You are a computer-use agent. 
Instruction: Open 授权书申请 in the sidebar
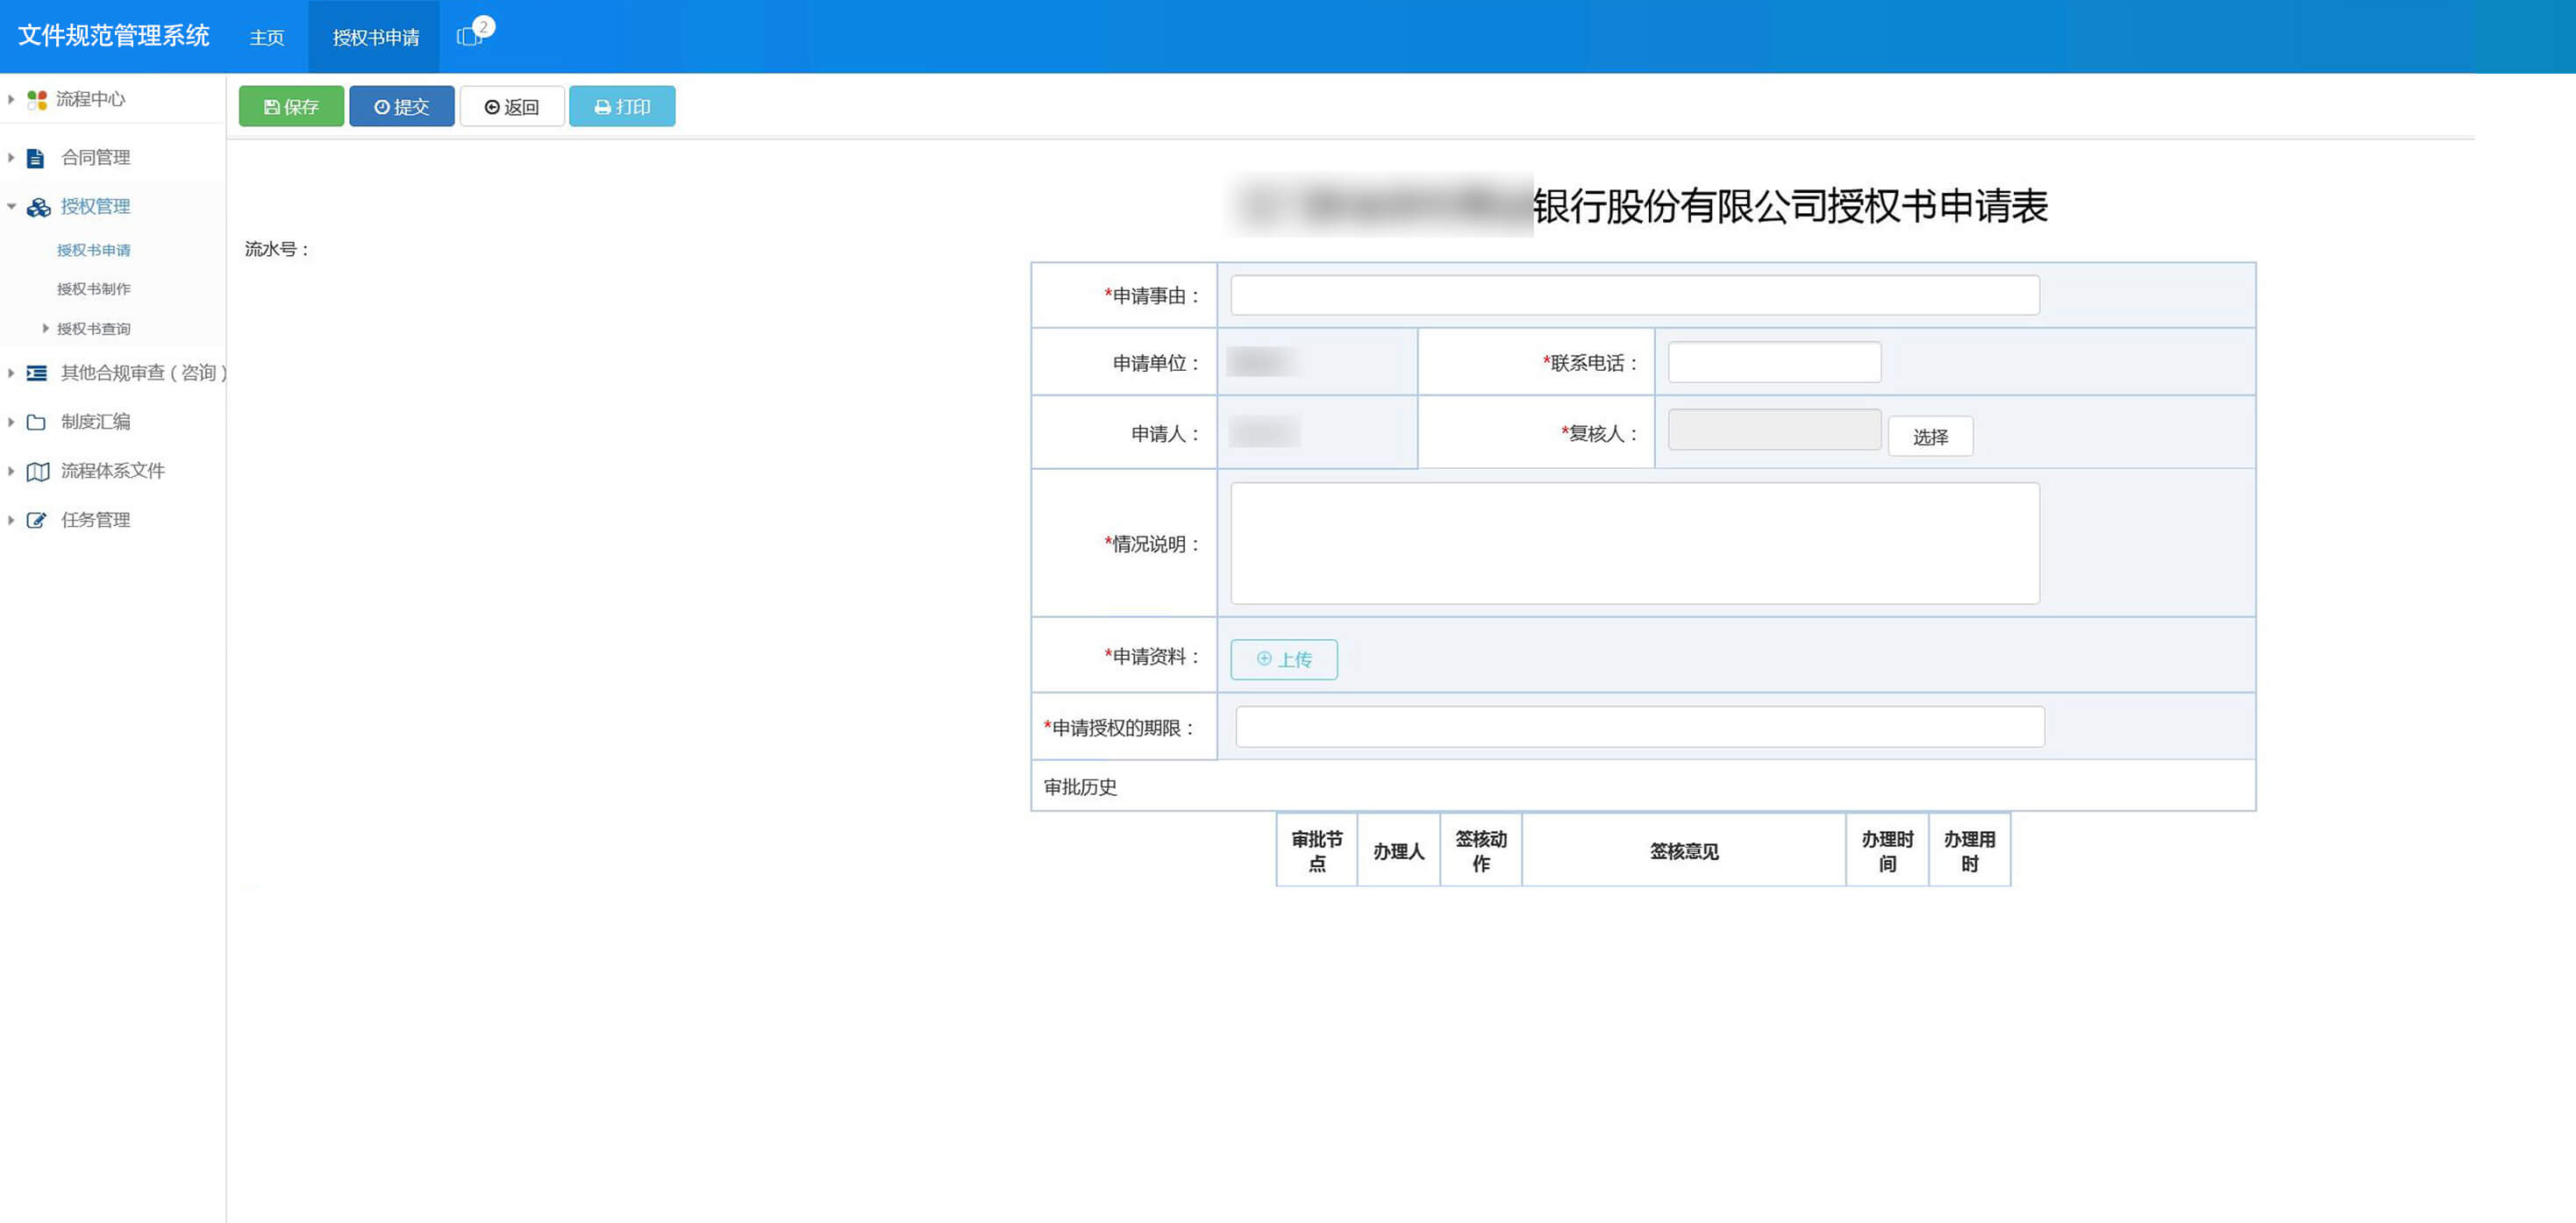(94, 250)
